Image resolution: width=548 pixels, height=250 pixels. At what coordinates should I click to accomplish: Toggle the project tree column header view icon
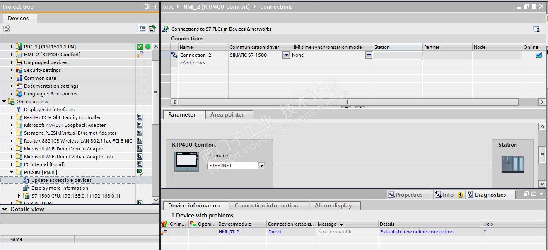(x=142, y=29)
